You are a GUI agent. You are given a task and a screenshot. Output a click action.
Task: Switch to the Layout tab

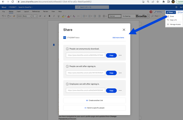pos(26,12)
